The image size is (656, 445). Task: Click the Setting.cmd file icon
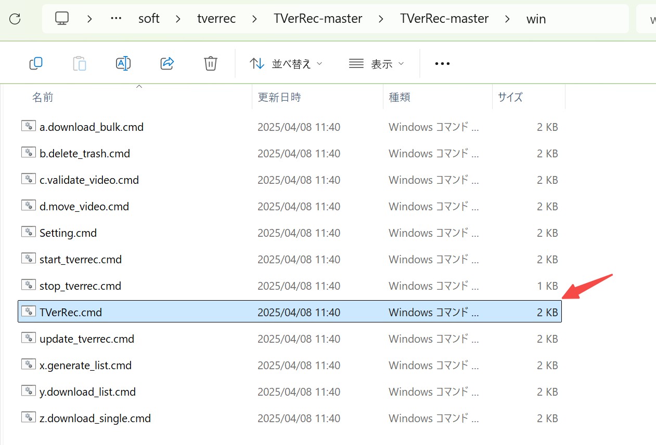(x=29, y=232)
